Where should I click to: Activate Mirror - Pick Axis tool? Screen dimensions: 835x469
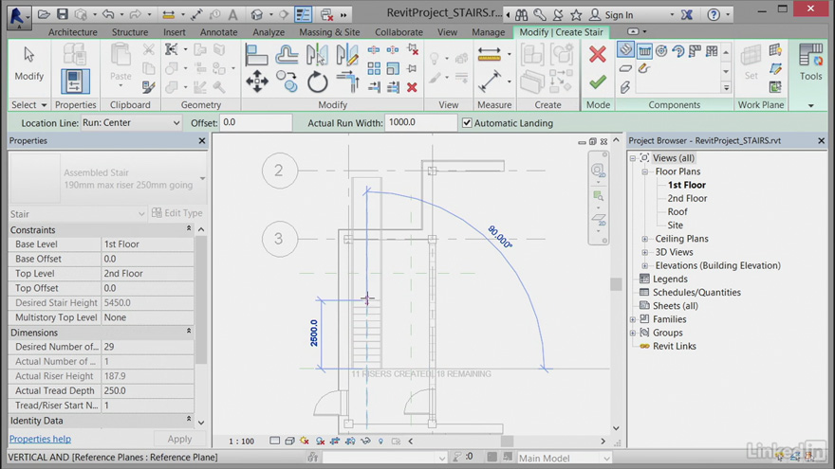pos(317,55)
